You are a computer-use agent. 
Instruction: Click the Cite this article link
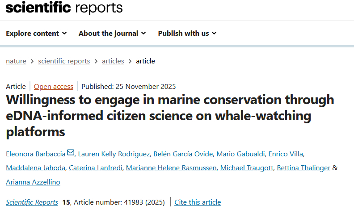click(x=198, y=202)
